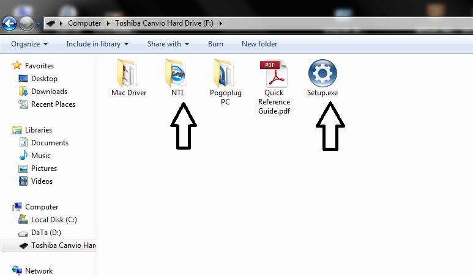Screen dimensions: 473x276
Task: Select Downloads in Favorites
Action: point(49,91)
